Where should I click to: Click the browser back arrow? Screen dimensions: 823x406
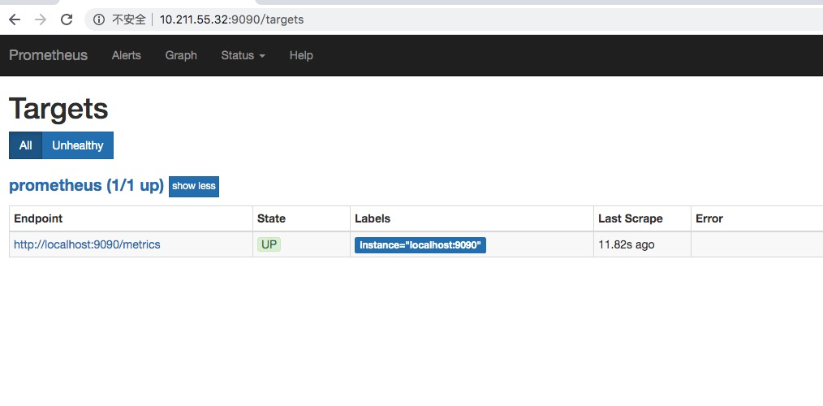point(15,19)
